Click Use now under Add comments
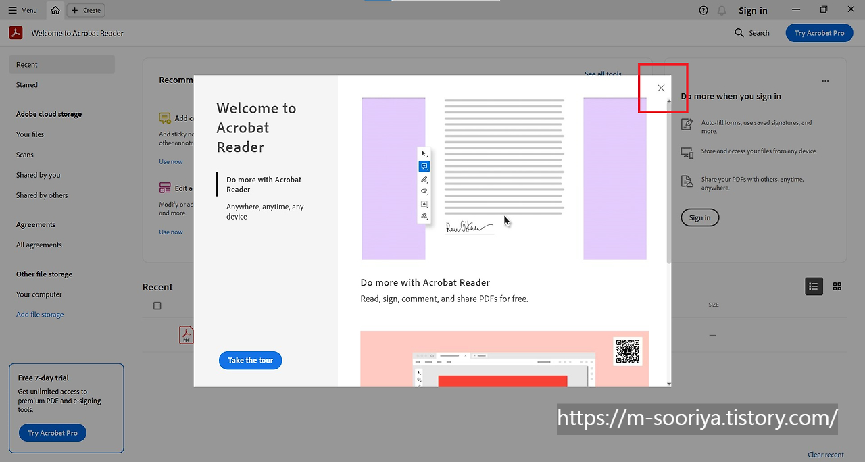Image resolution: width=865 pixels, height=462 pixels. click(x=171, y=161)
